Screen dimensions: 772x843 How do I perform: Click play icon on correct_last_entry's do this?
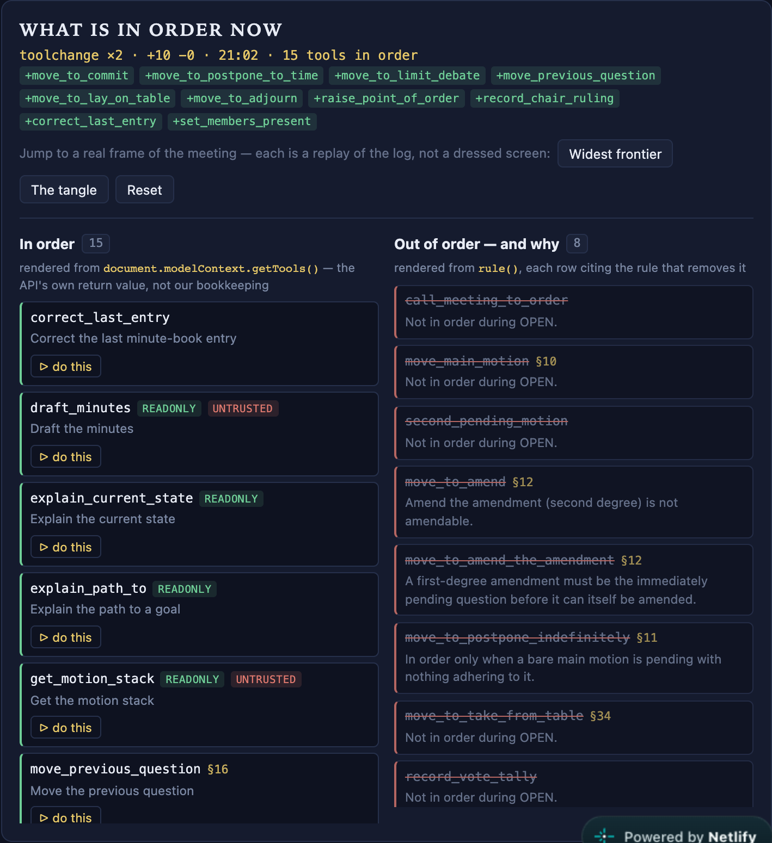pos(44,367)
